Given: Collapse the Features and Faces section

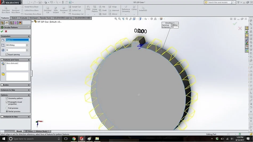Looking at the screenshot, I should click(x=29, y=60).
